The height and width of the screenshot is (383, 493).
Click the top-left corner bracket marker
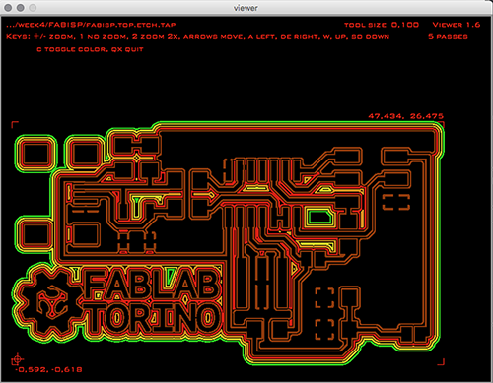tap(15, 125)
